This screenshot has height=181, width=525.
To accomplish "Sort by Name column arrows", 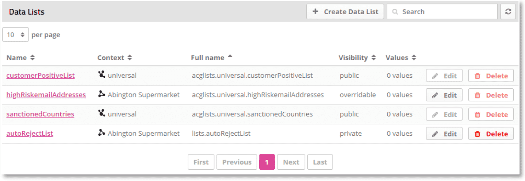I will [32, 58].
